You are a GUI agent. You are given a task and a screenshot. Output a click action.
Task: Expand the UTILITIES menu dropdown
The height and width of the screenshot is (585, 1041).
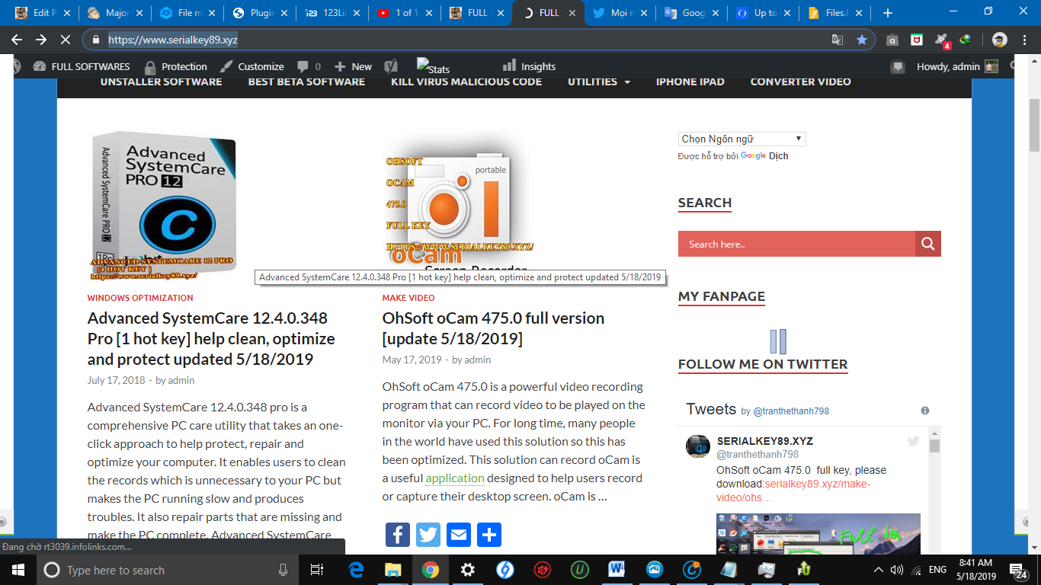(x=599, y=82)
